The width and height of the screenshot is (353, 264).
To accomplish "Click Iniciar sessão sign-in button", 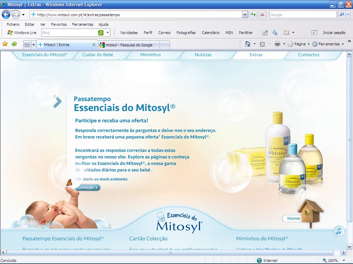I will click(329, 33).
